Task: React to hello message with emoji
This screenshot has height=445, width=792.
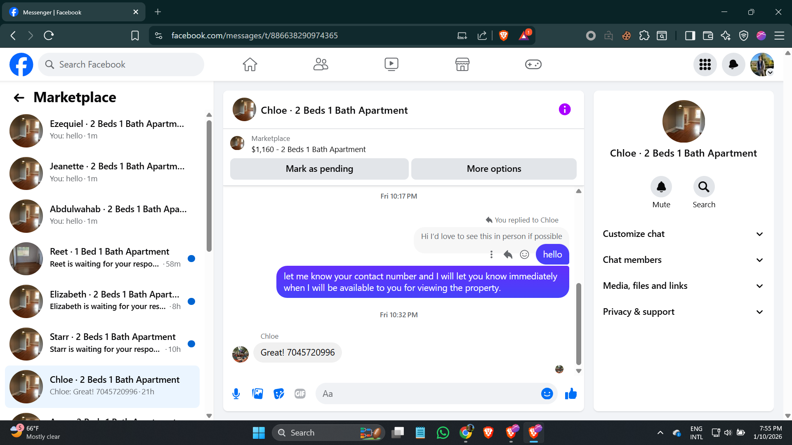Action: pos(524,255)
